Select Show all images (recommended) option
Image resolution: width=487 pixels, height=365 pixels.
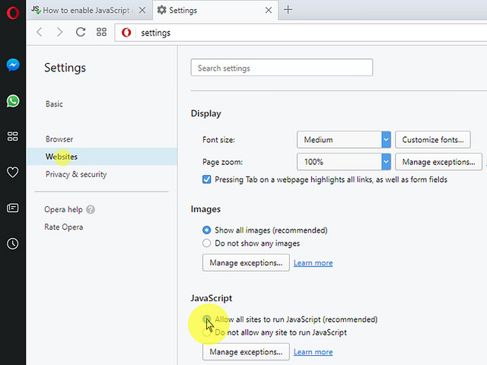[207, 230]
